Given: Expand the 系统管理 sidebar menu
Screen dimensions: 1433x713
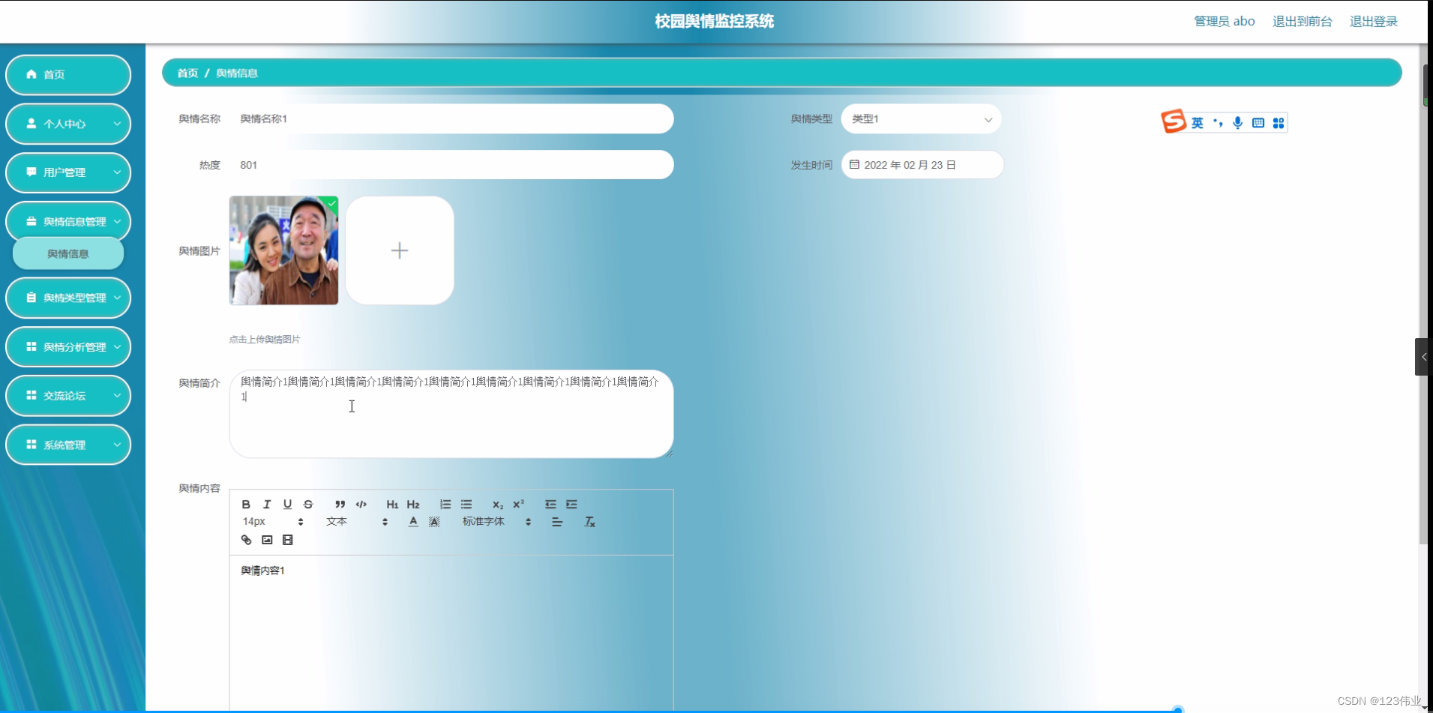Looking at the screenshot, I should [68, 444].
